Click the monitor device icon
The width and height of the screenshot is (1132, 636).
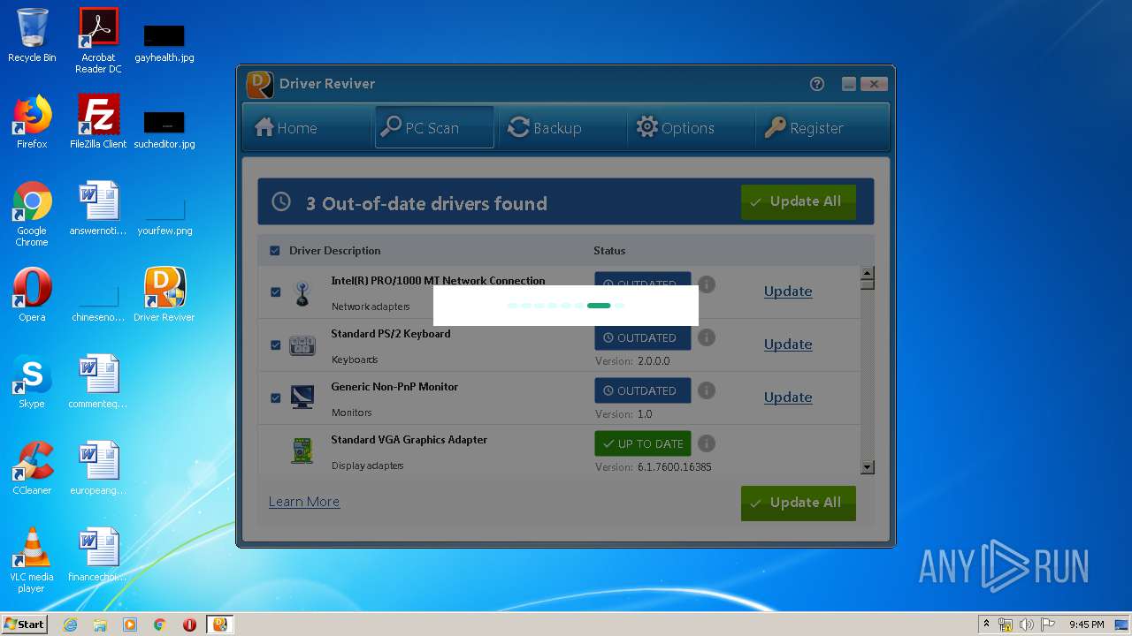(302, 397)
